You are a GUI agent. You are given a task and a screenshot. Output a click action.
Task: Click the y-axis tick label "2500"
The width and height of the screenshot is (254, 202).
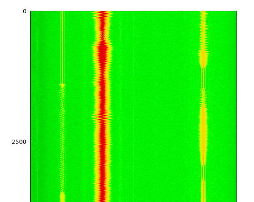click(19, 142)
